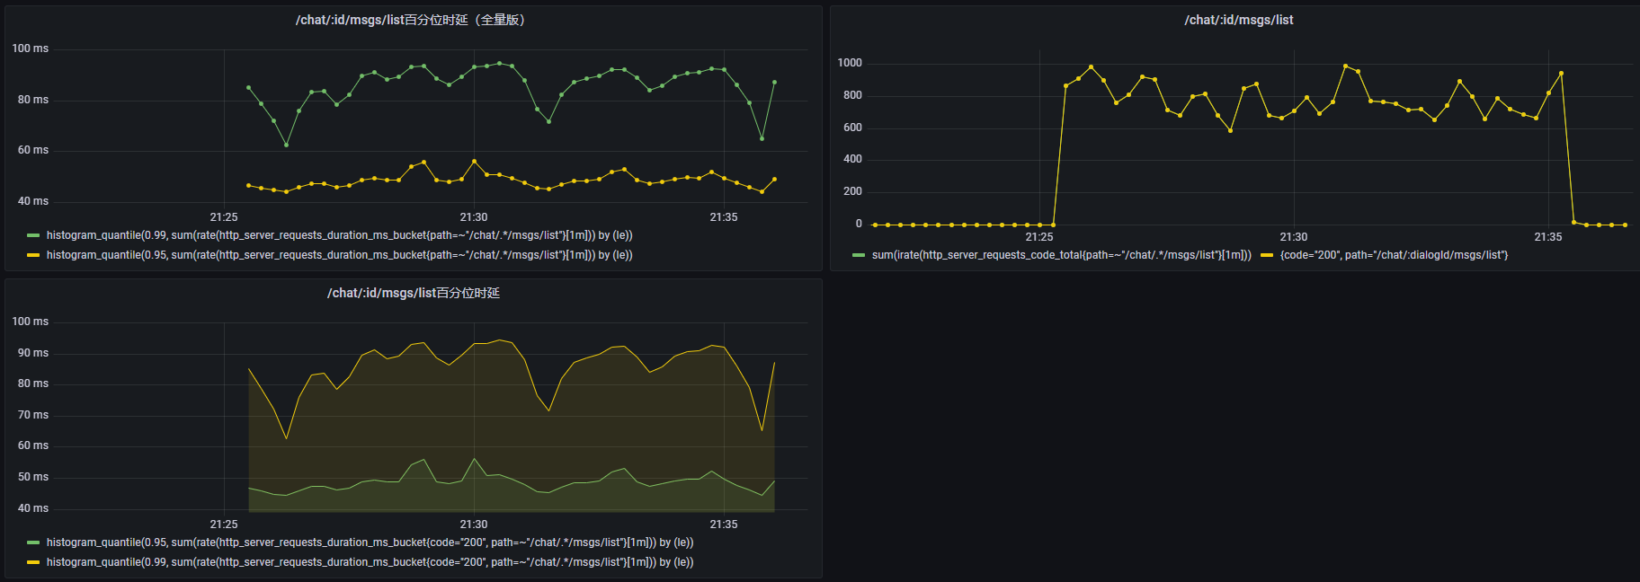Image resolution: width=1640 pixels, height=582 pixels.
Task: Click the 200 y-axis label in the request-rate panel
Action: [852, 191]
